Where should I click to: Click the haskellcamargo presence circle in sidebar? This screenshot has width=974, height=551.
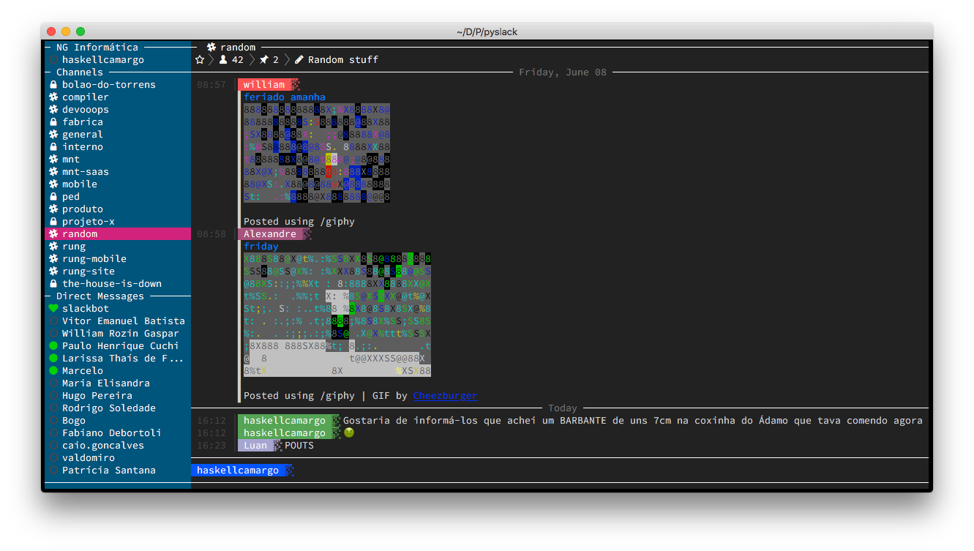click(53, 60)
